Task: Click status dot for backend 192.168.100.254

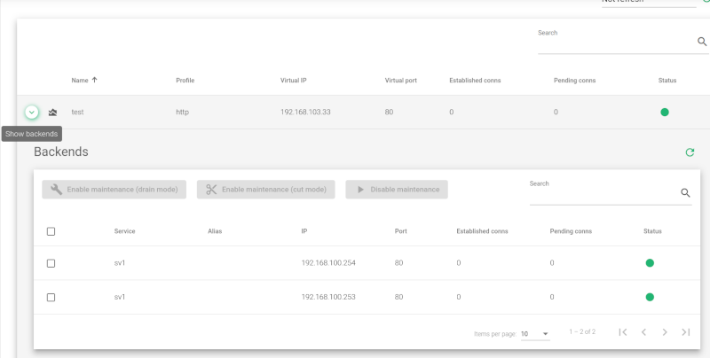Action: pos(650,263)
